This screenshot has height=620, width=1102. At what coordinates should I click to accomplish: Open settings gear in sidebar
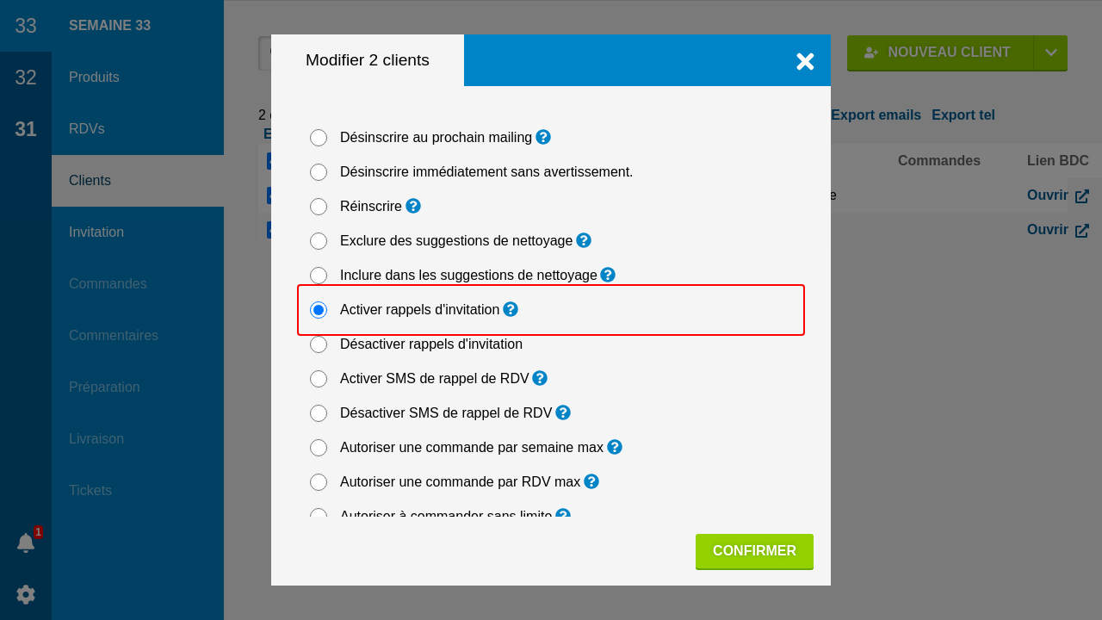pyautogui.click(x=26, y=594)
